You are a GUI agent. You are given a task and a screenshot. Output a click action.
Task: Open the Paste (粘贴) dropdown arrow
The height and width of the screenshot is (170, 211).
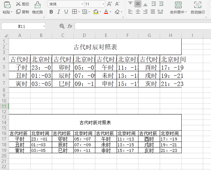point(12,12)
